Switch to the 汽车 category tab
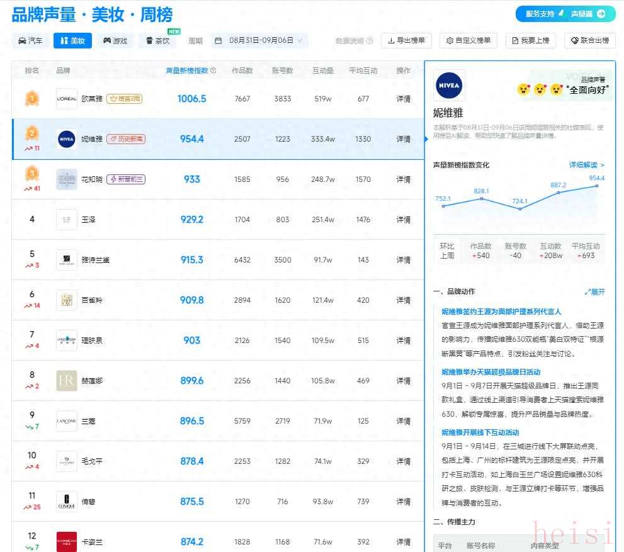624x552 pixels. (x=31, y=41)
